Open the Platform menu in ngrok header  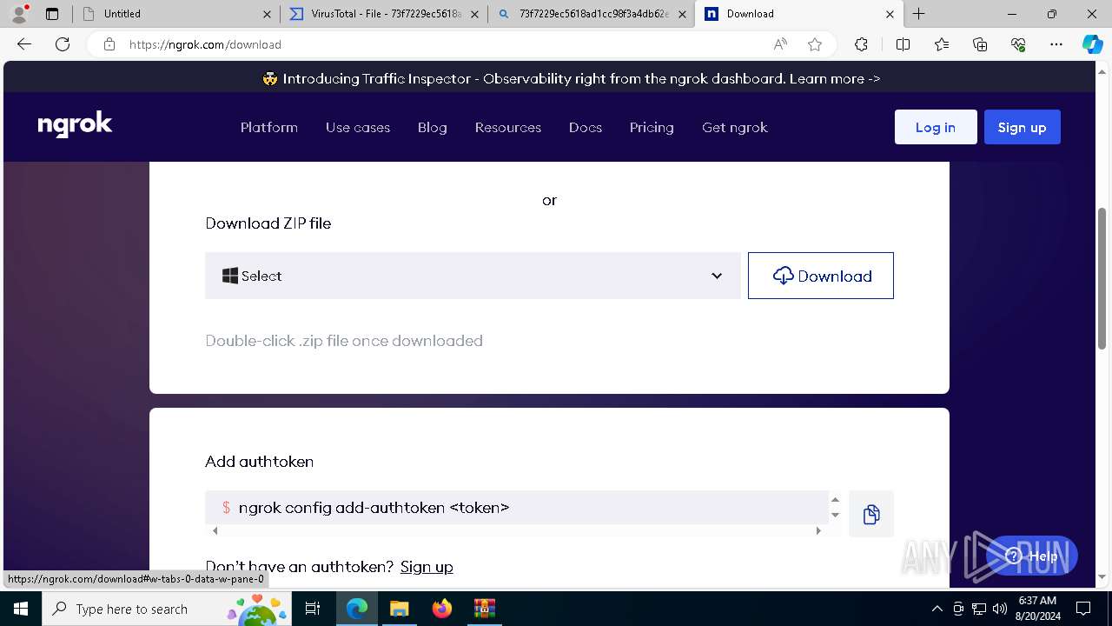(269, 127)
